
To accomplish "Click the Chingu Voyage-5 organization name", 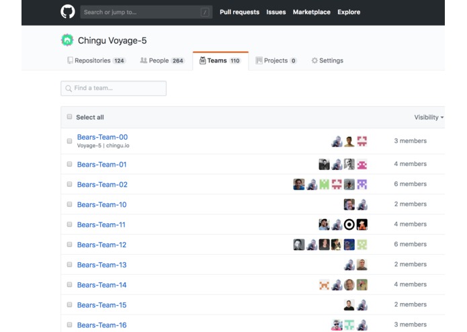I will (112, 40).
